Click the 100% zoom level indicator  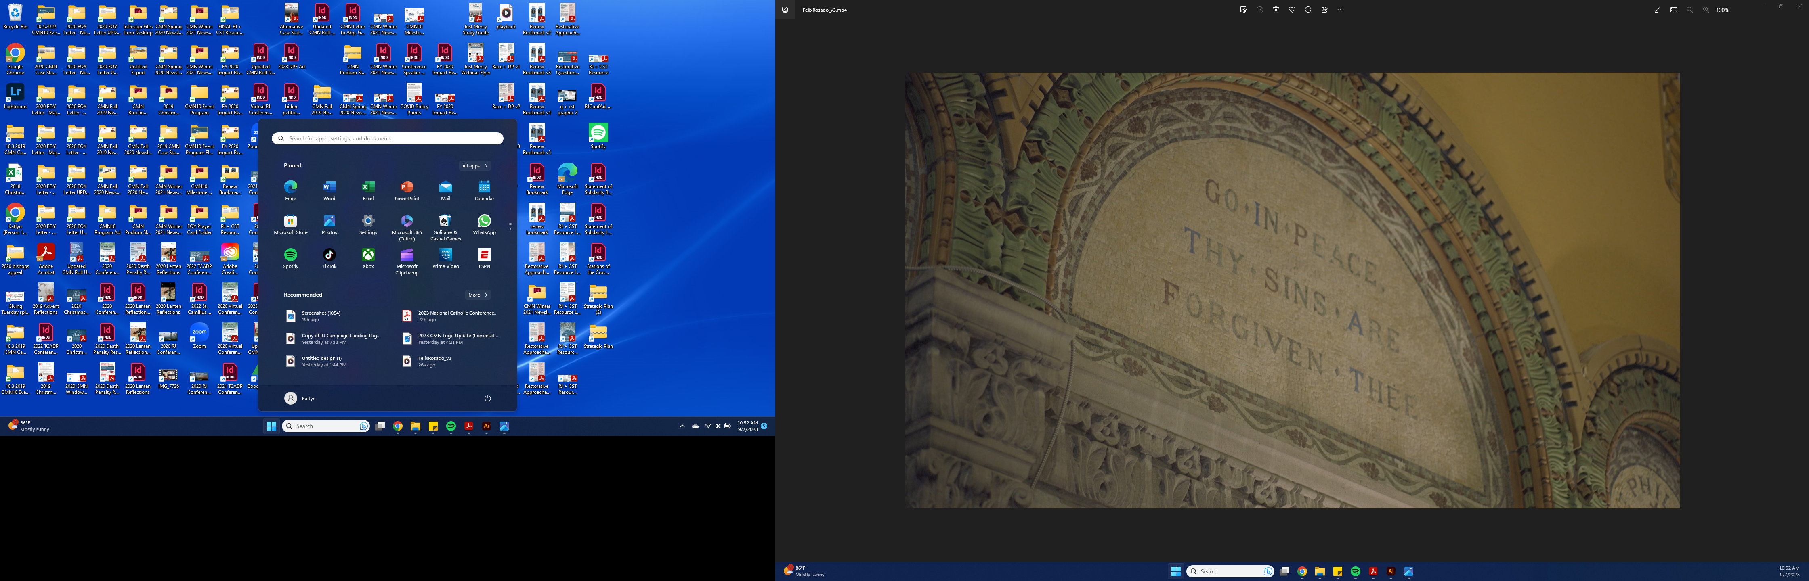click(1723, 10)
